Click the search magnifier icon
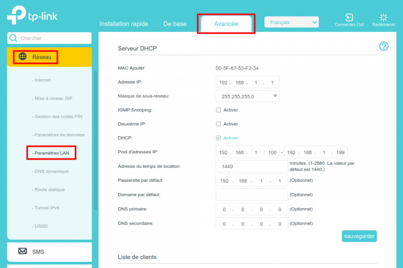 tap(14, 38)
